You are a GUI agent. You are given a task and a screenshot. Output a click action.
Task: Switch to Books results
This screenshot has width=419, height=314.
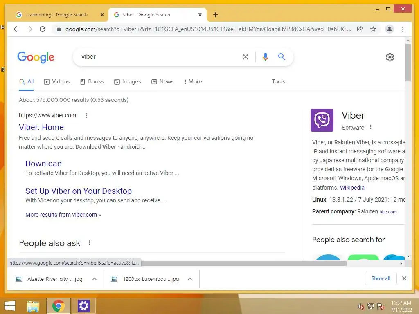point(92,81)
